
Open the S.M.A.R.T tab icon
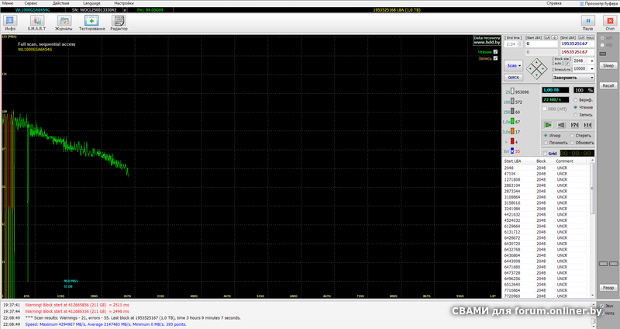tap(36, 23)
